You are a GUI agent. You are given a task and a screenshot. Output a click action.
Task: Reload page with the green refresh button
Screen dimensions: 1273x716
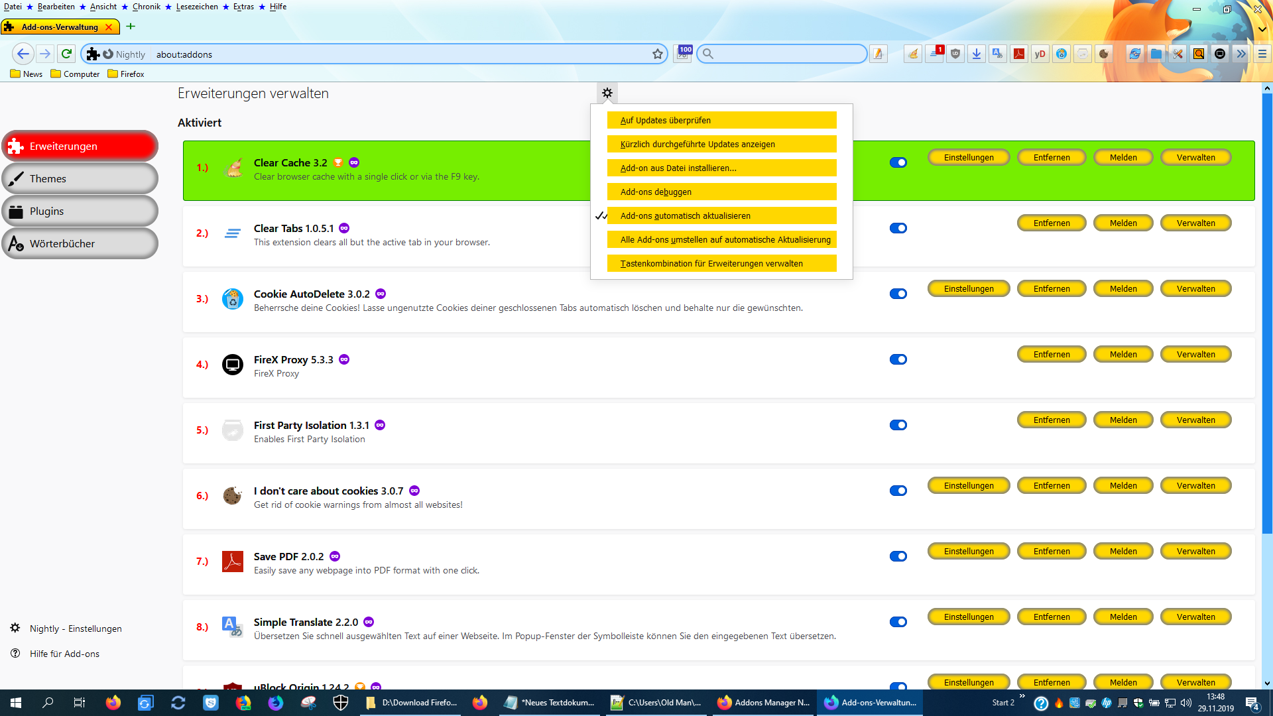tap(66, 54)
